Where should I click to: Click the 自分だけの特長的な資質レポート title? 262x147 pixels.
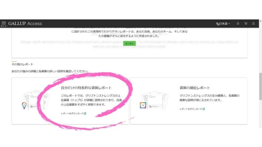(x=86, y=88)
